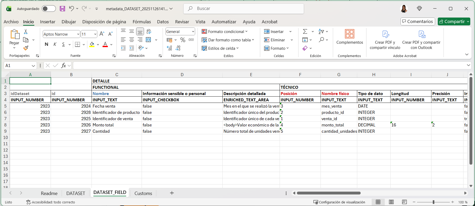
Task: Apply bold formatting with N button
Action: click(x=46, y=44)
